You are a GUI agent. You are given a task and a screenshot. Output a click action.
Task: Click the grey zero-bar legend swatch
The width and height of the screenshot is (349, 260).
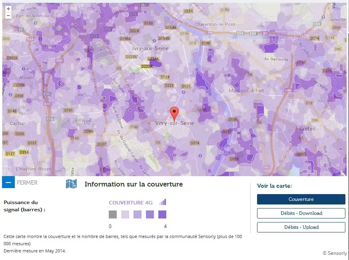113,214
